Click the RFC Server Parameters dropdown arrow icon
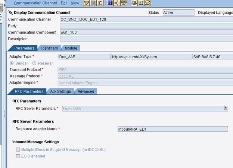The height and width of the screenshot is (168, 233). 226,108
